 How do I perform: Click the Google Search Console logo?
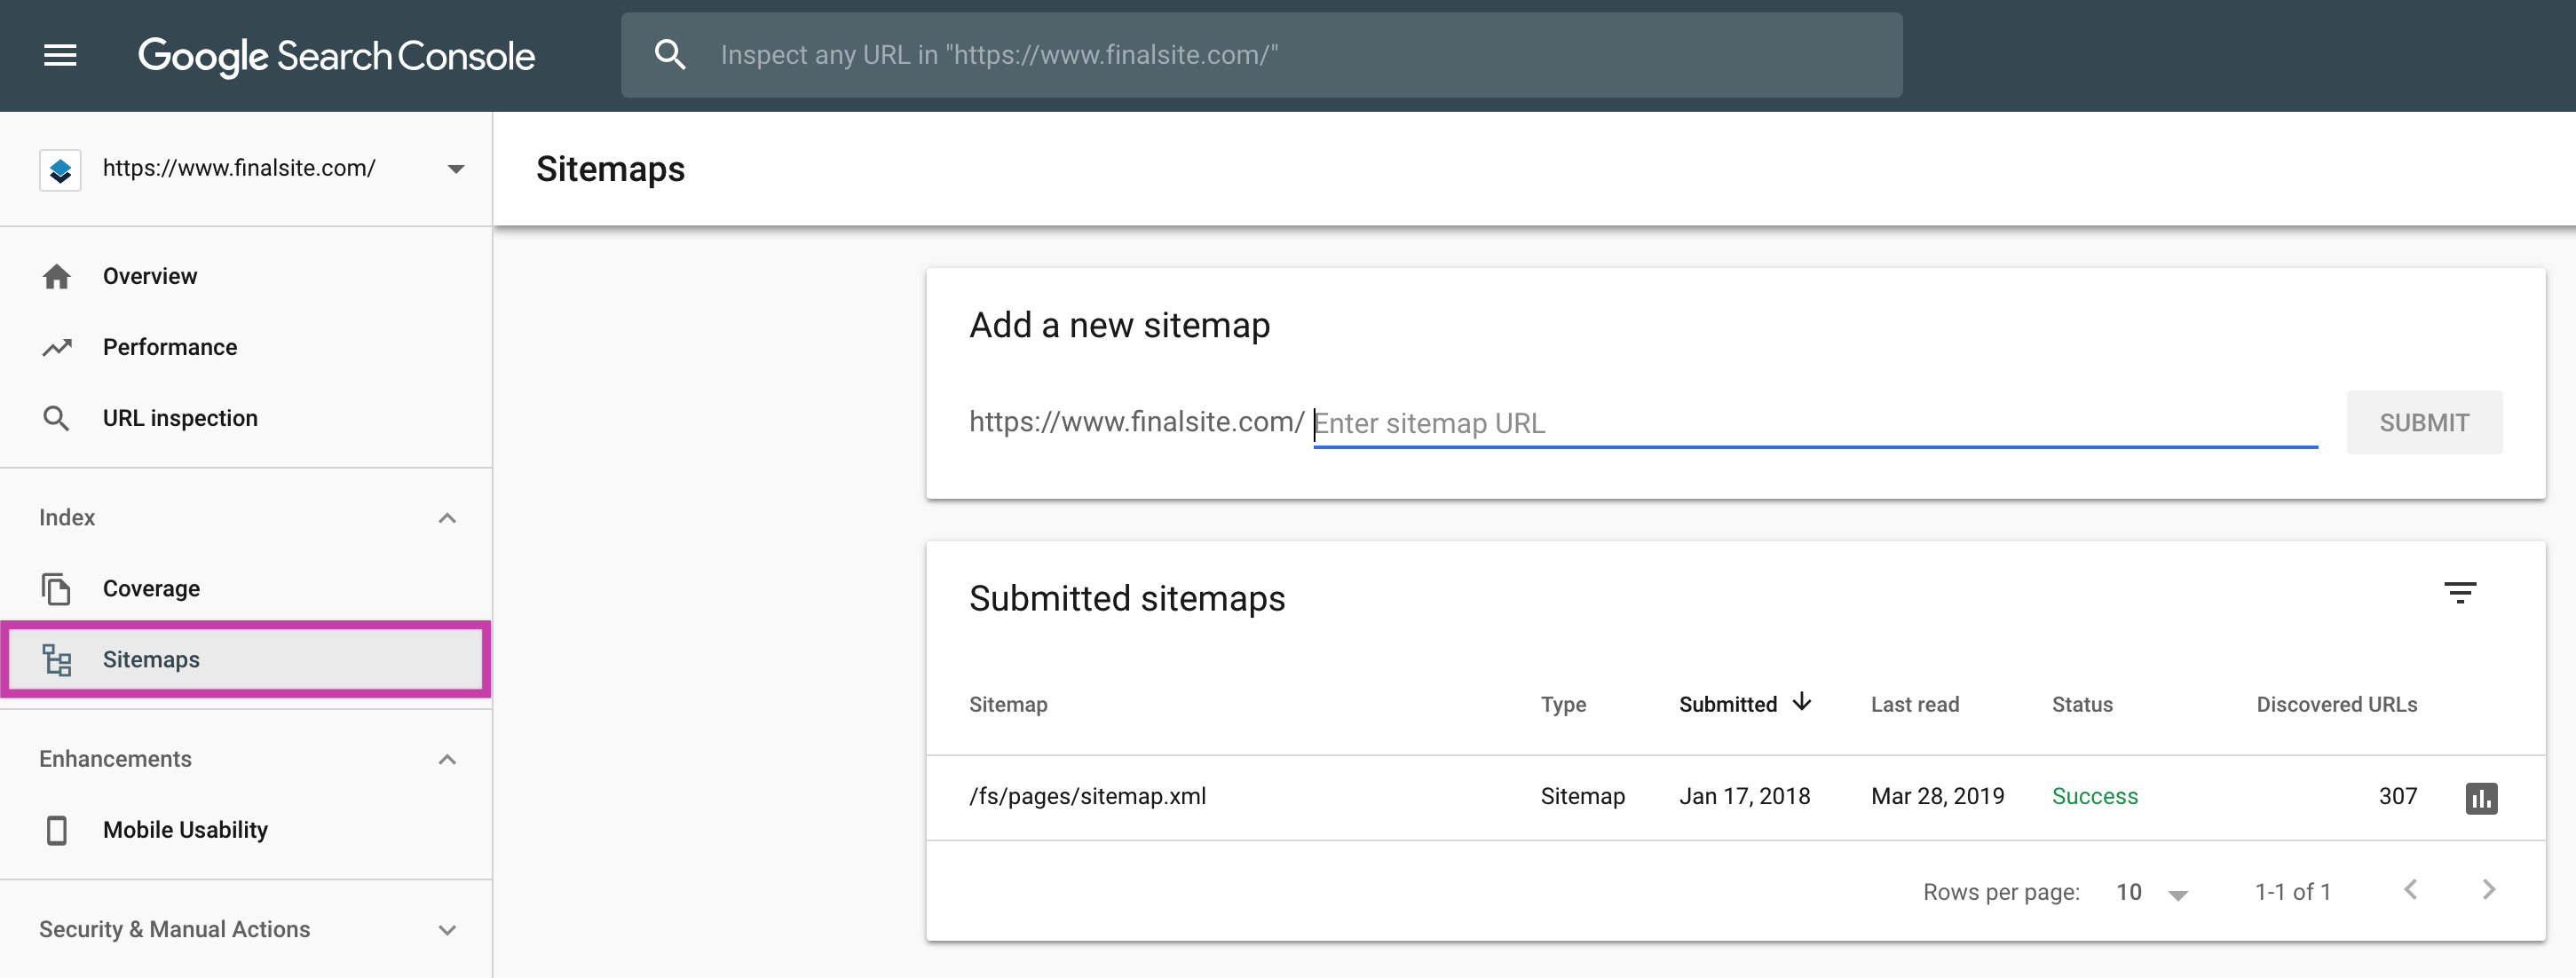[336, 57]
